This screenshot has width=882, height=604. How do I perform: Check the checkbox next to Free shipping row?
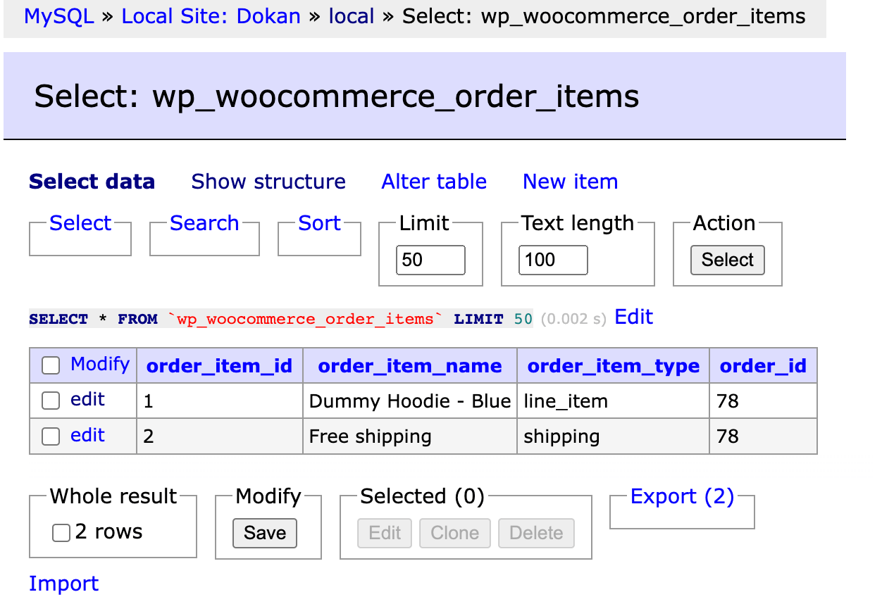[50, 436]
